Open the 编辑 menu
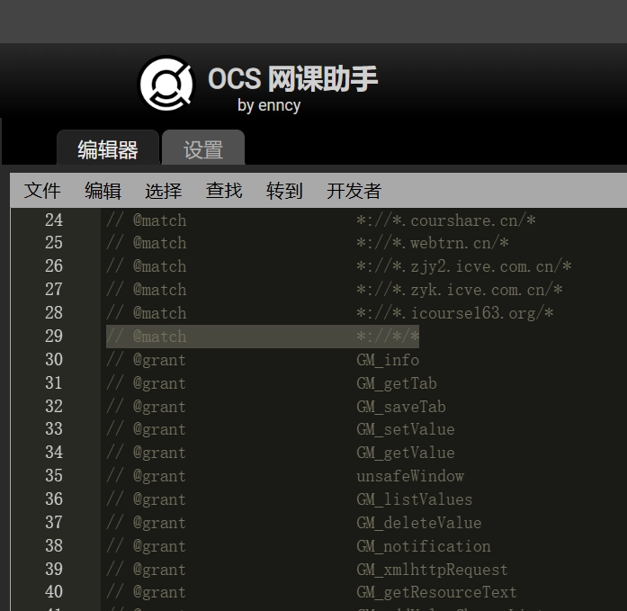 pos(103,191)
